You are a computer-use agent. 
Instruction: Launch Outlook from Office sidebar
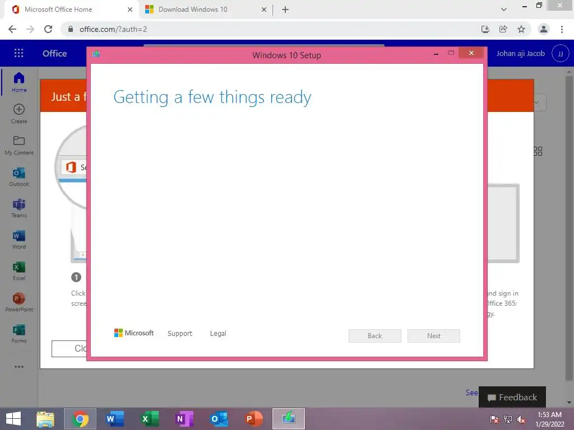tap(19, 176)
